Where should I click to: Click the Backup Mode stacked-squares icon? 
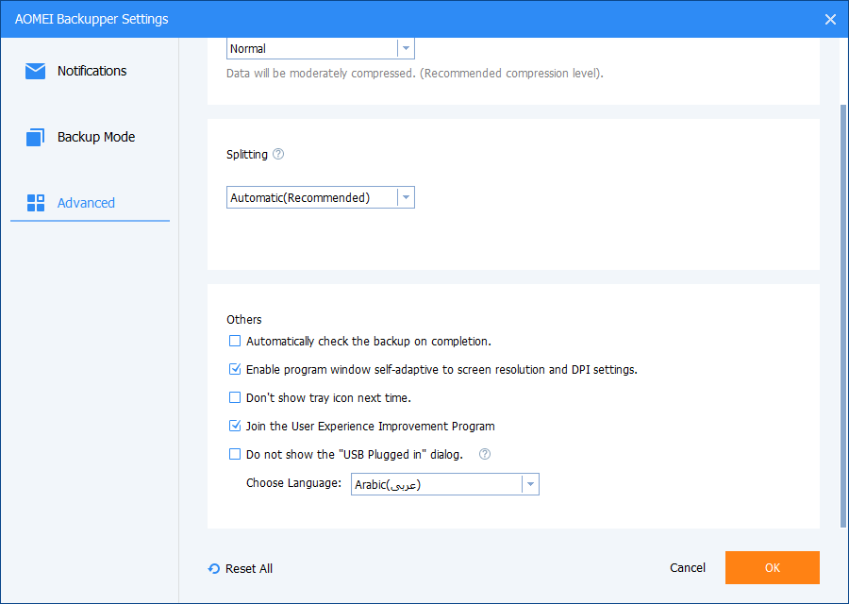coord(35,137)
